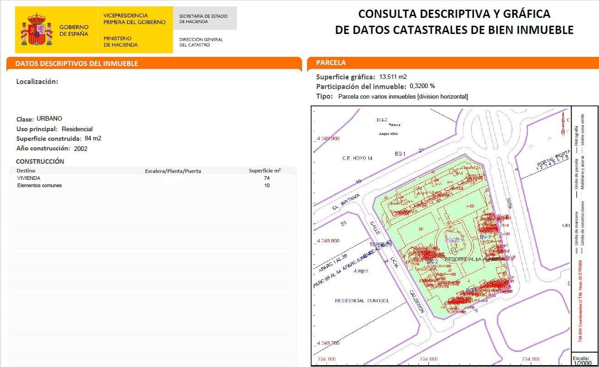
Task: Click the Superficie m² column header
Action: (x=265, y=171)
